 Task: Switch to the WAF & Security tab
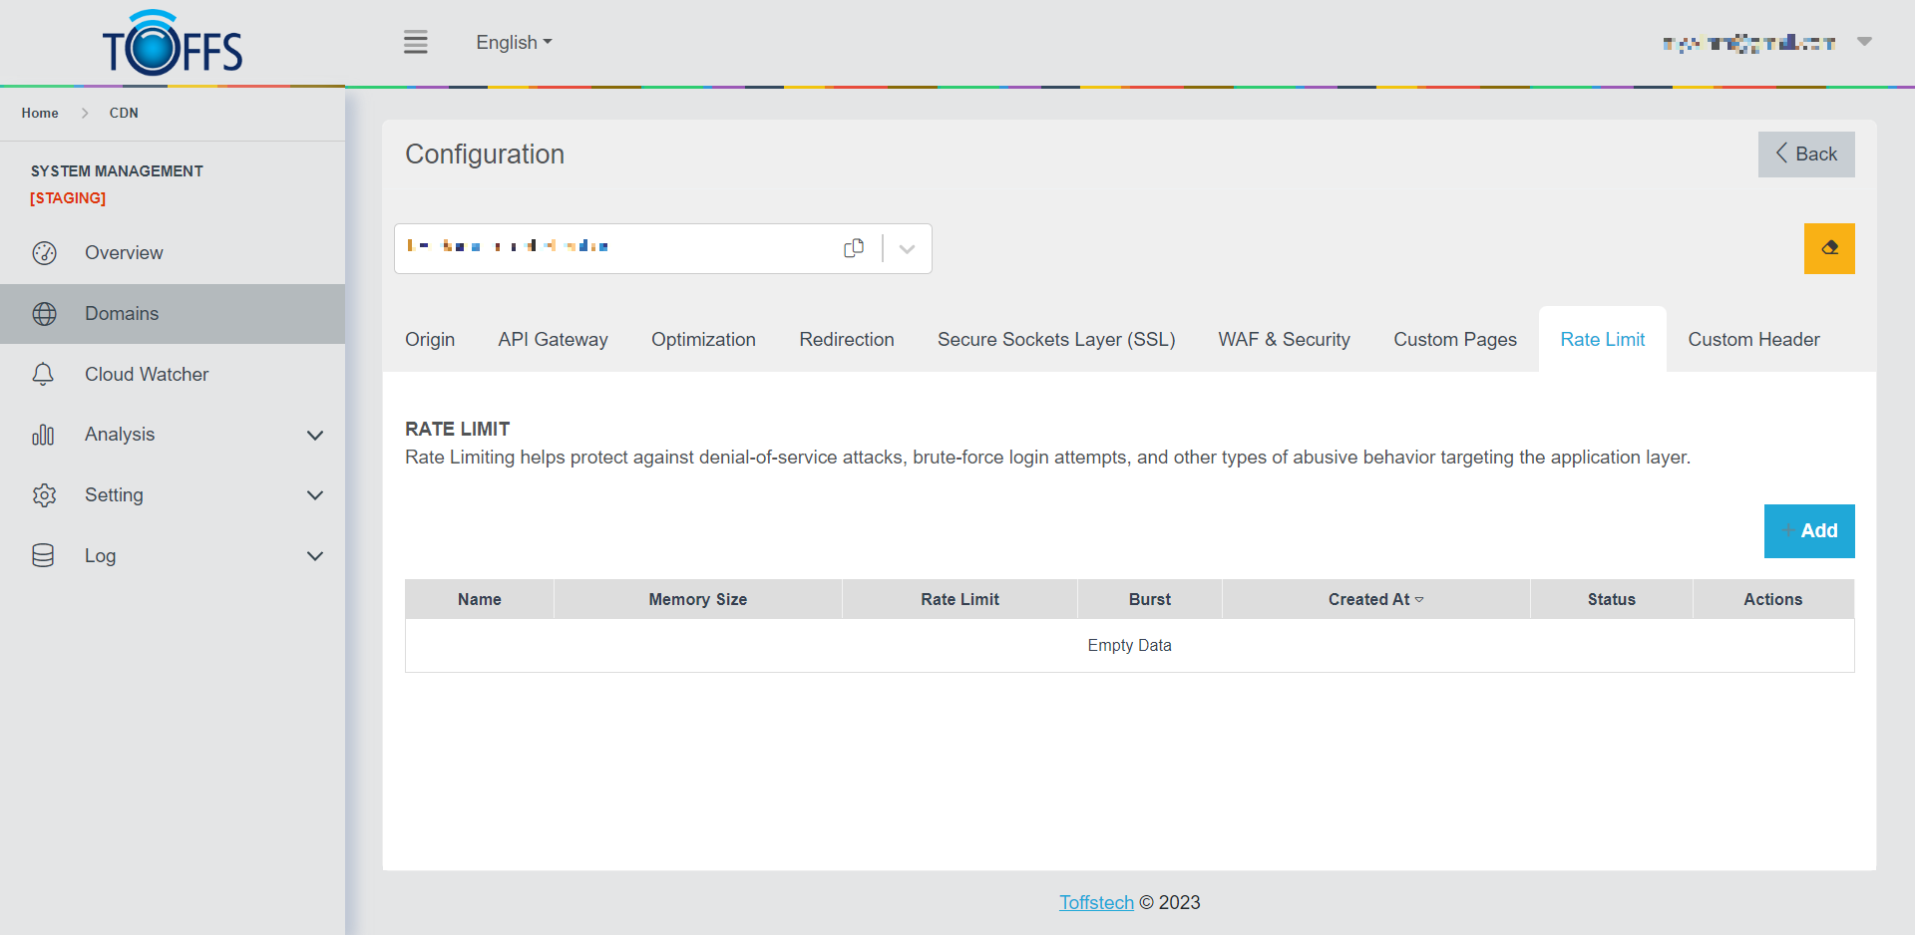tap(1284, 340)
